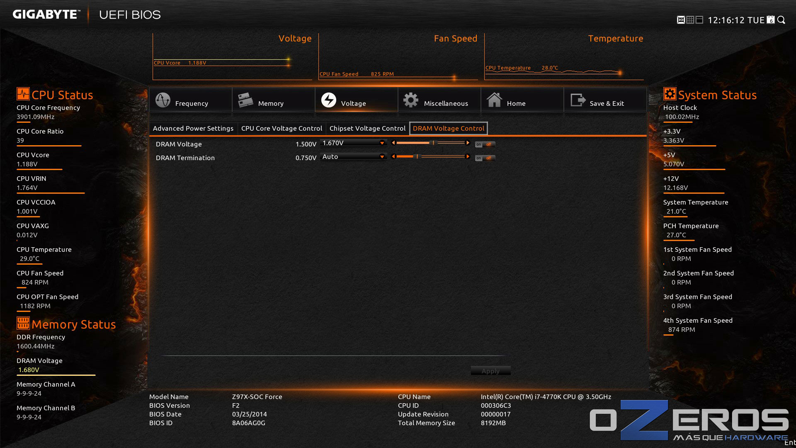This screenshot has height=448, width=796.
Task: Open the calendar date icon
Action: (771, 19)
